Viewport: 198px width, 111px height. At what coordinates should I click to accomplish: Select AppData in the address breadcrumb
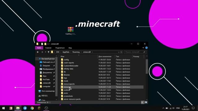66,52
